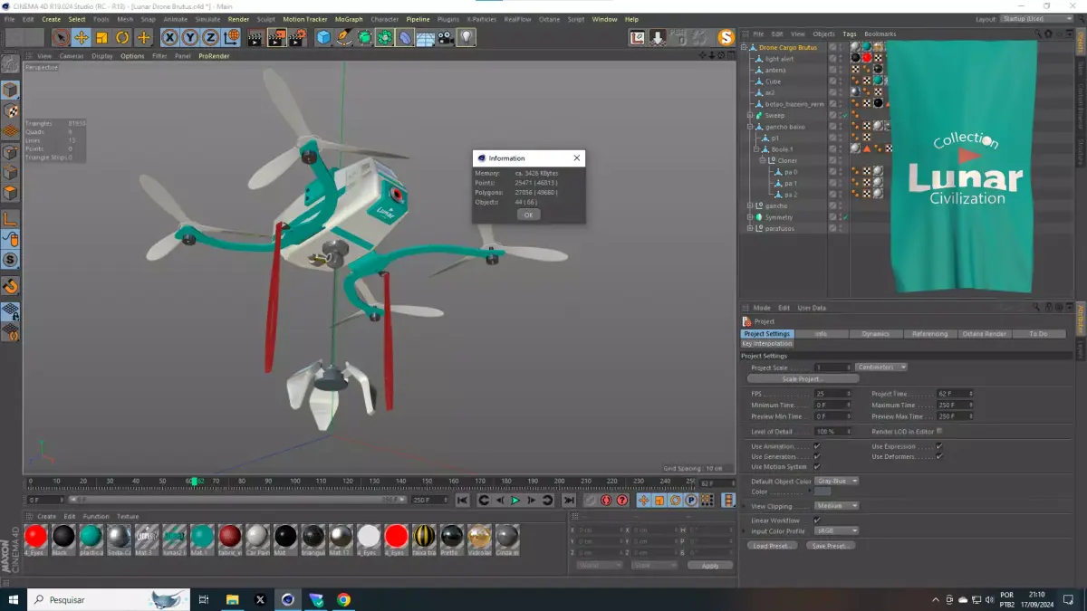Go to end of timeline
Viewport: 1087px width, 611px height.
tap(569, 500)
